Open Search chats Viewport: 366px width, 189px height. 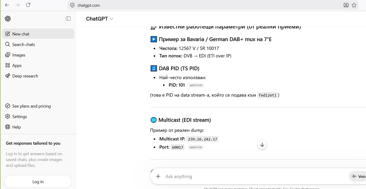click(38, 44)
